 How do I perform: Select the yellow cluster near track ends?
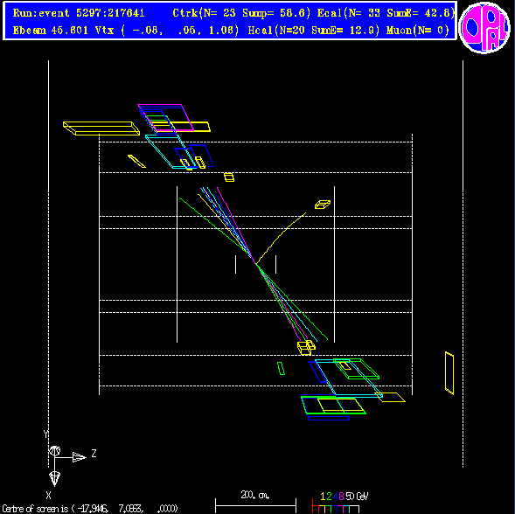click(x=306, y=348)
